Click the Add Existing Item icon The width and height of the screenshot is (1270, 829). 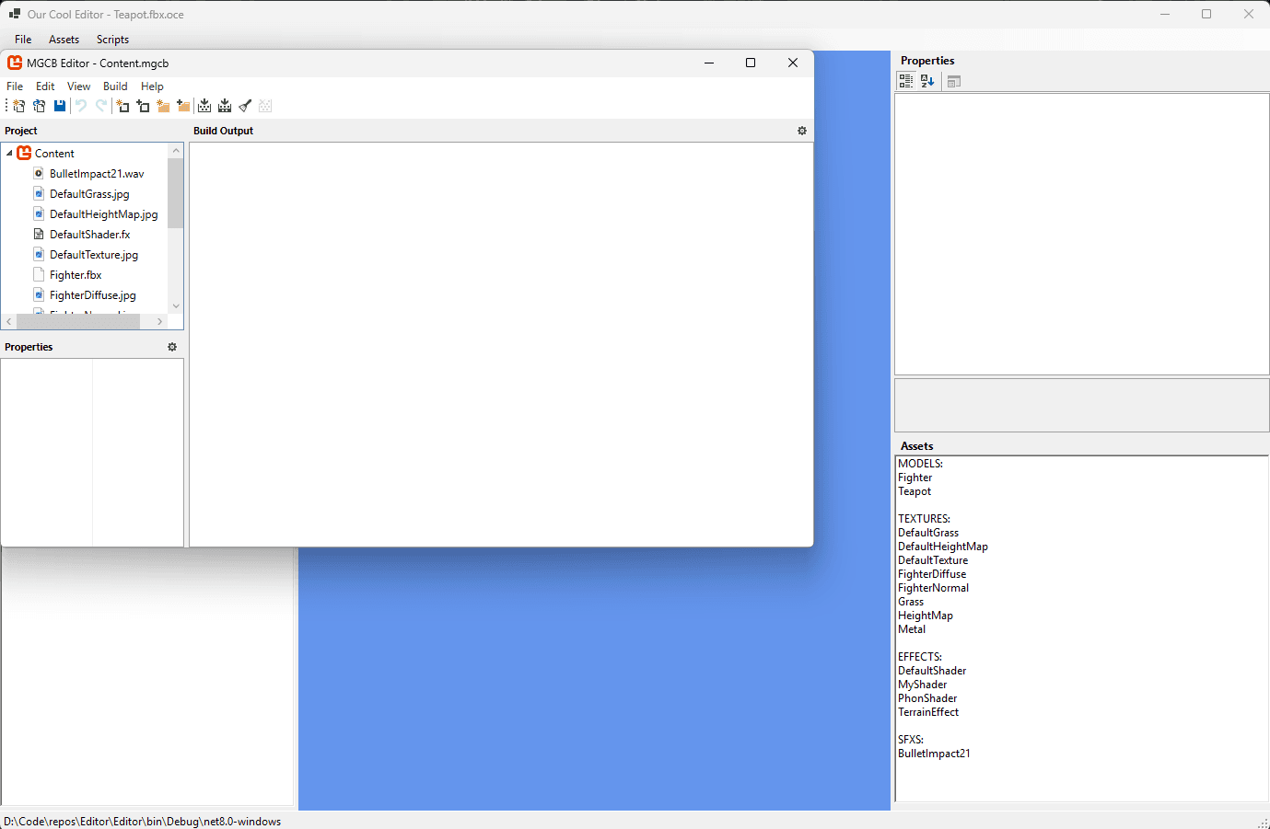click(143, 106)
